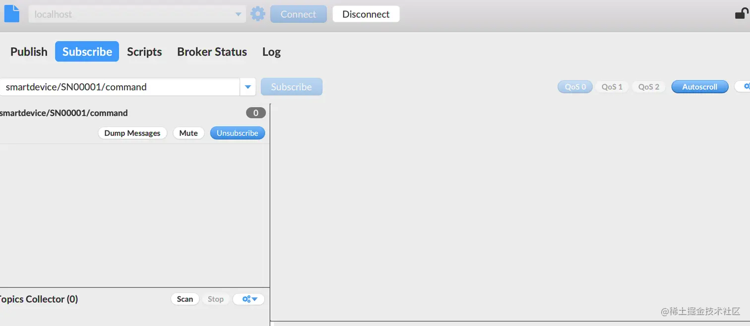Select the subscribed smartdevice/SN00001/command topic entry
The height and width of the screenshot is (326, 750).
coord(134,124)
